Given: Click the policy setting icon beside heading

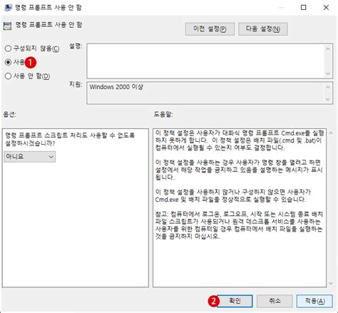Looking at the screenshot, I should 7,26.
